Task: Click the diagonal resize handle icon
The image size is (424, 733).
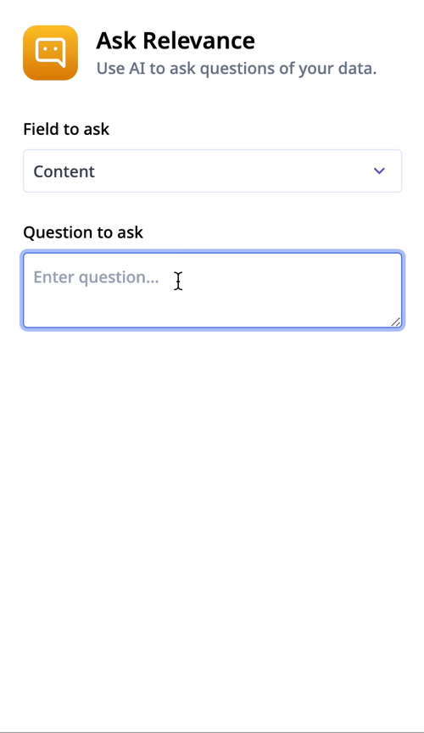Action: tap(395, 322)
